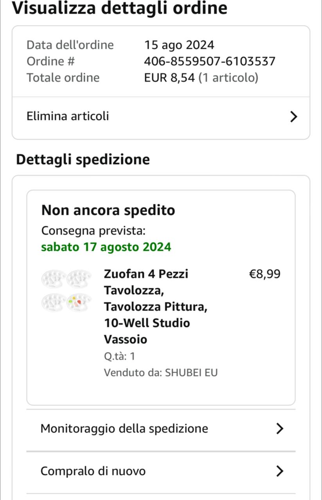The image size is (322, 500).
Task: Tap the order total EUR 8,54
Action: pos(169,78)
